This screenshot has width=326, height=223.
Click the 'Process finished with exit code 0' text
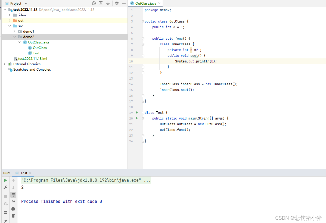pos(61,201)
